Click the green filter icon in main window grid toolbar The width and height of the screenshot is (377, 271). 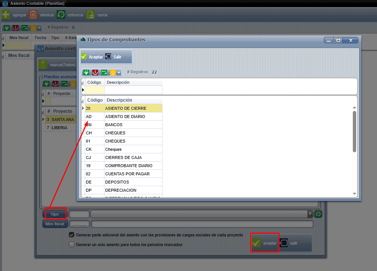tap(7, 28)
